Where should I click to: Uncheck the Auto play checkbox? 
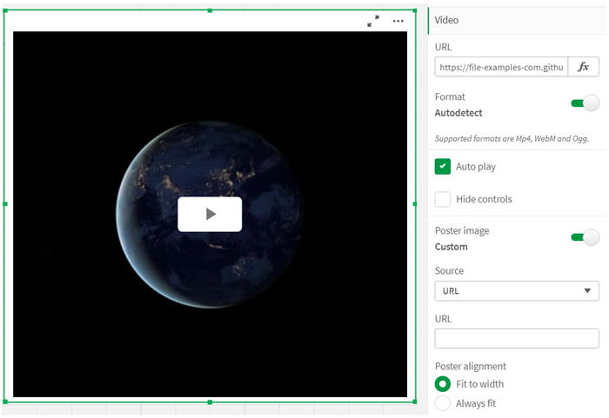[x=443, y=166]
